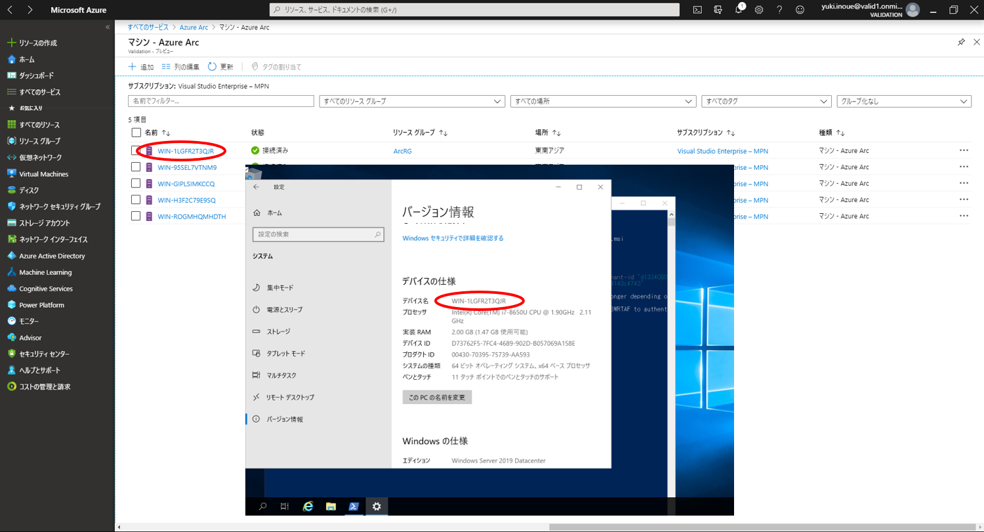
Task: Open directory and subscription filter icon
Action: click(718, 10)
